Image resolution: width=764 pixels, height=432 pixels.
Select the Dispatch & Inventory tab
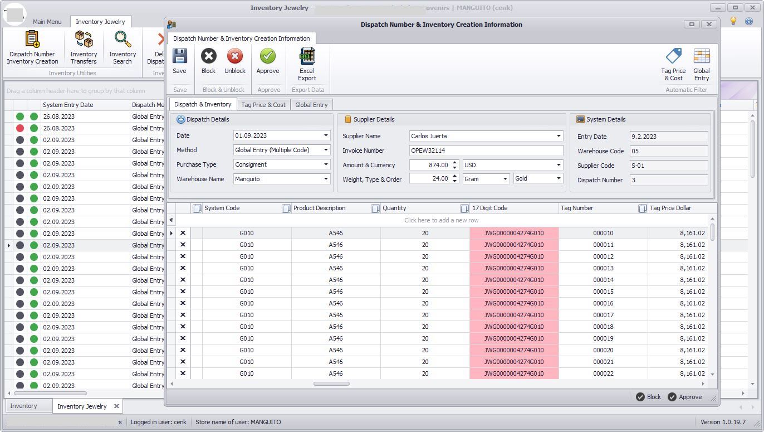[x=203, y=104]
